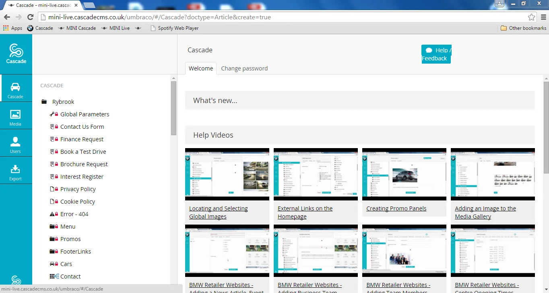
Task: Click the main content scrollbar
Action: (x=546, y=127)
